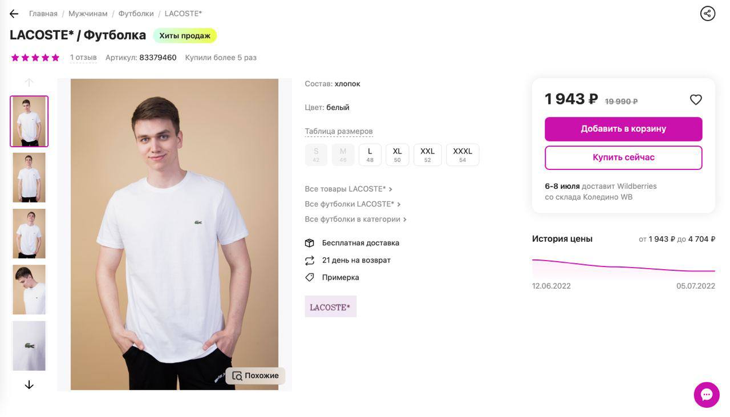Expand 'Все товары LACOSTE*' link
This screenshot has height=417, width=730.
tap(348, 189)
